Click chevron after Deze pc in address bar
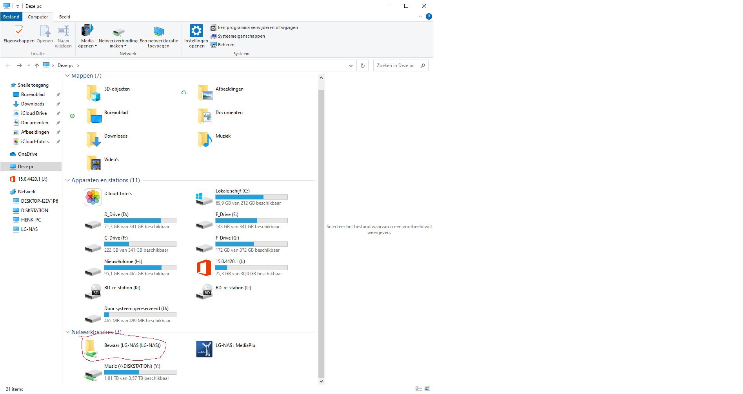The height and width of the screenshot is (394, 743). tap(78, 65)
